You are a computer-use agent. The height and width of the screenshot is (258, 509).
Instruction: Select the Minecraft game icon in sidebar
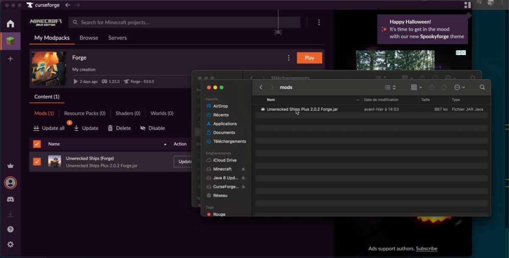click(x=10, y=41)
